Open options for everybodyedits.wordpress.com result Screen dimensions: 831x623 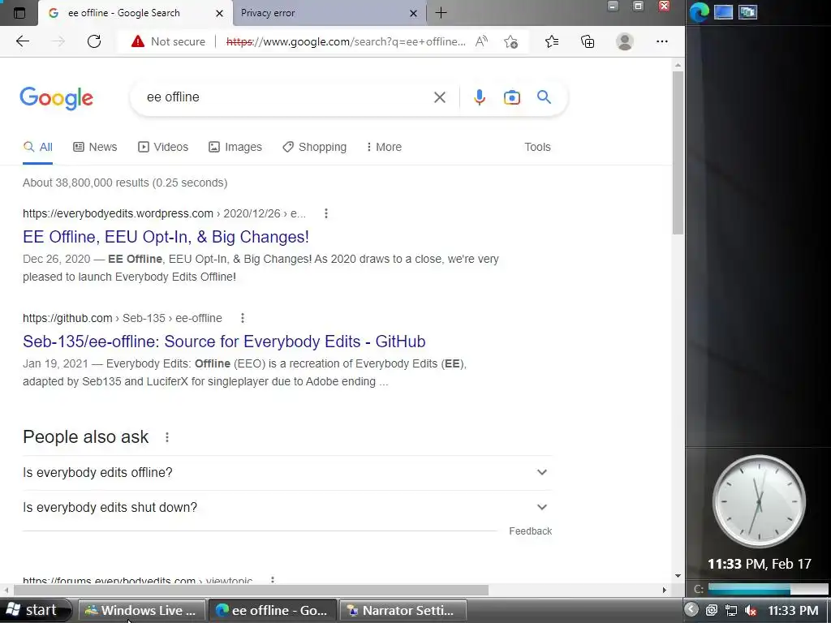(x=326, y=213)
